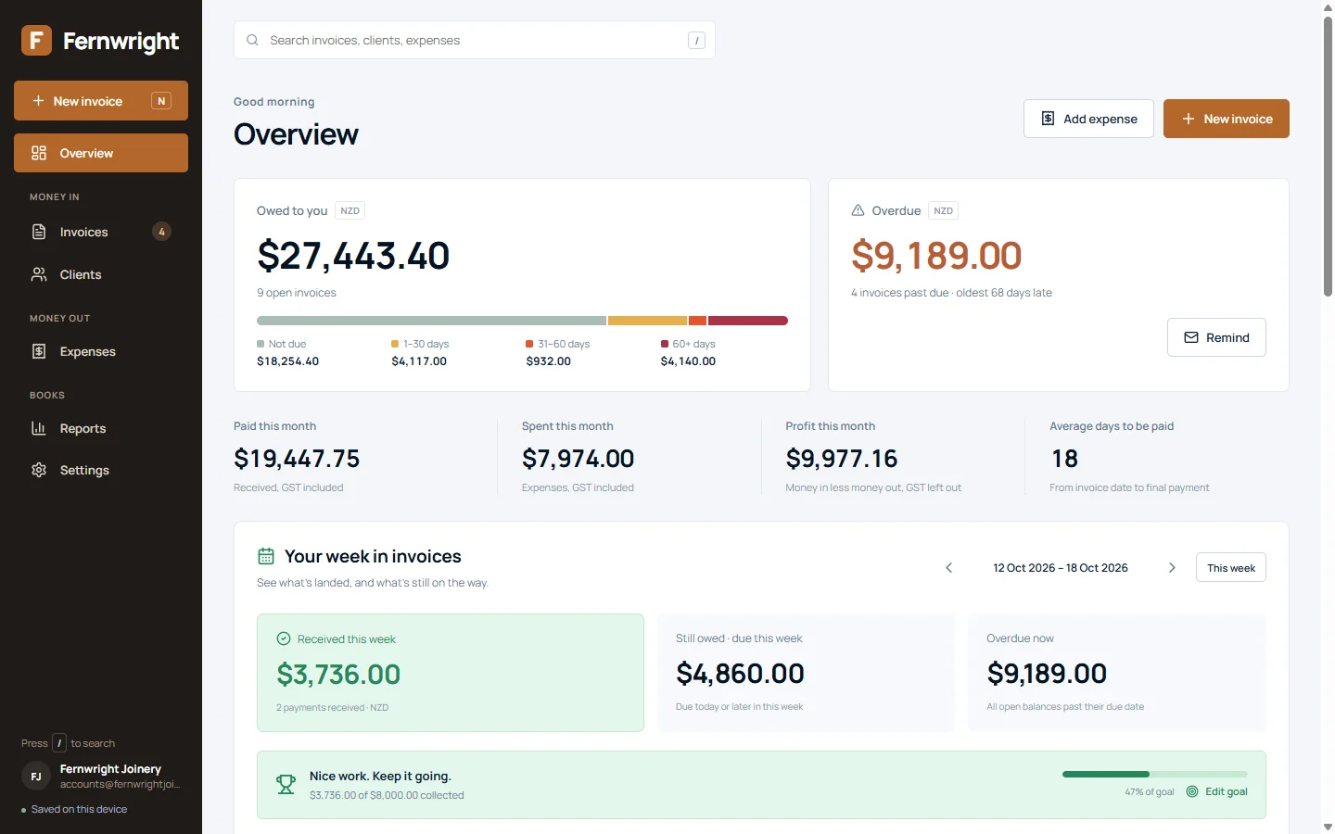Click the Paid this month value $19,447.75

(297, 459)
